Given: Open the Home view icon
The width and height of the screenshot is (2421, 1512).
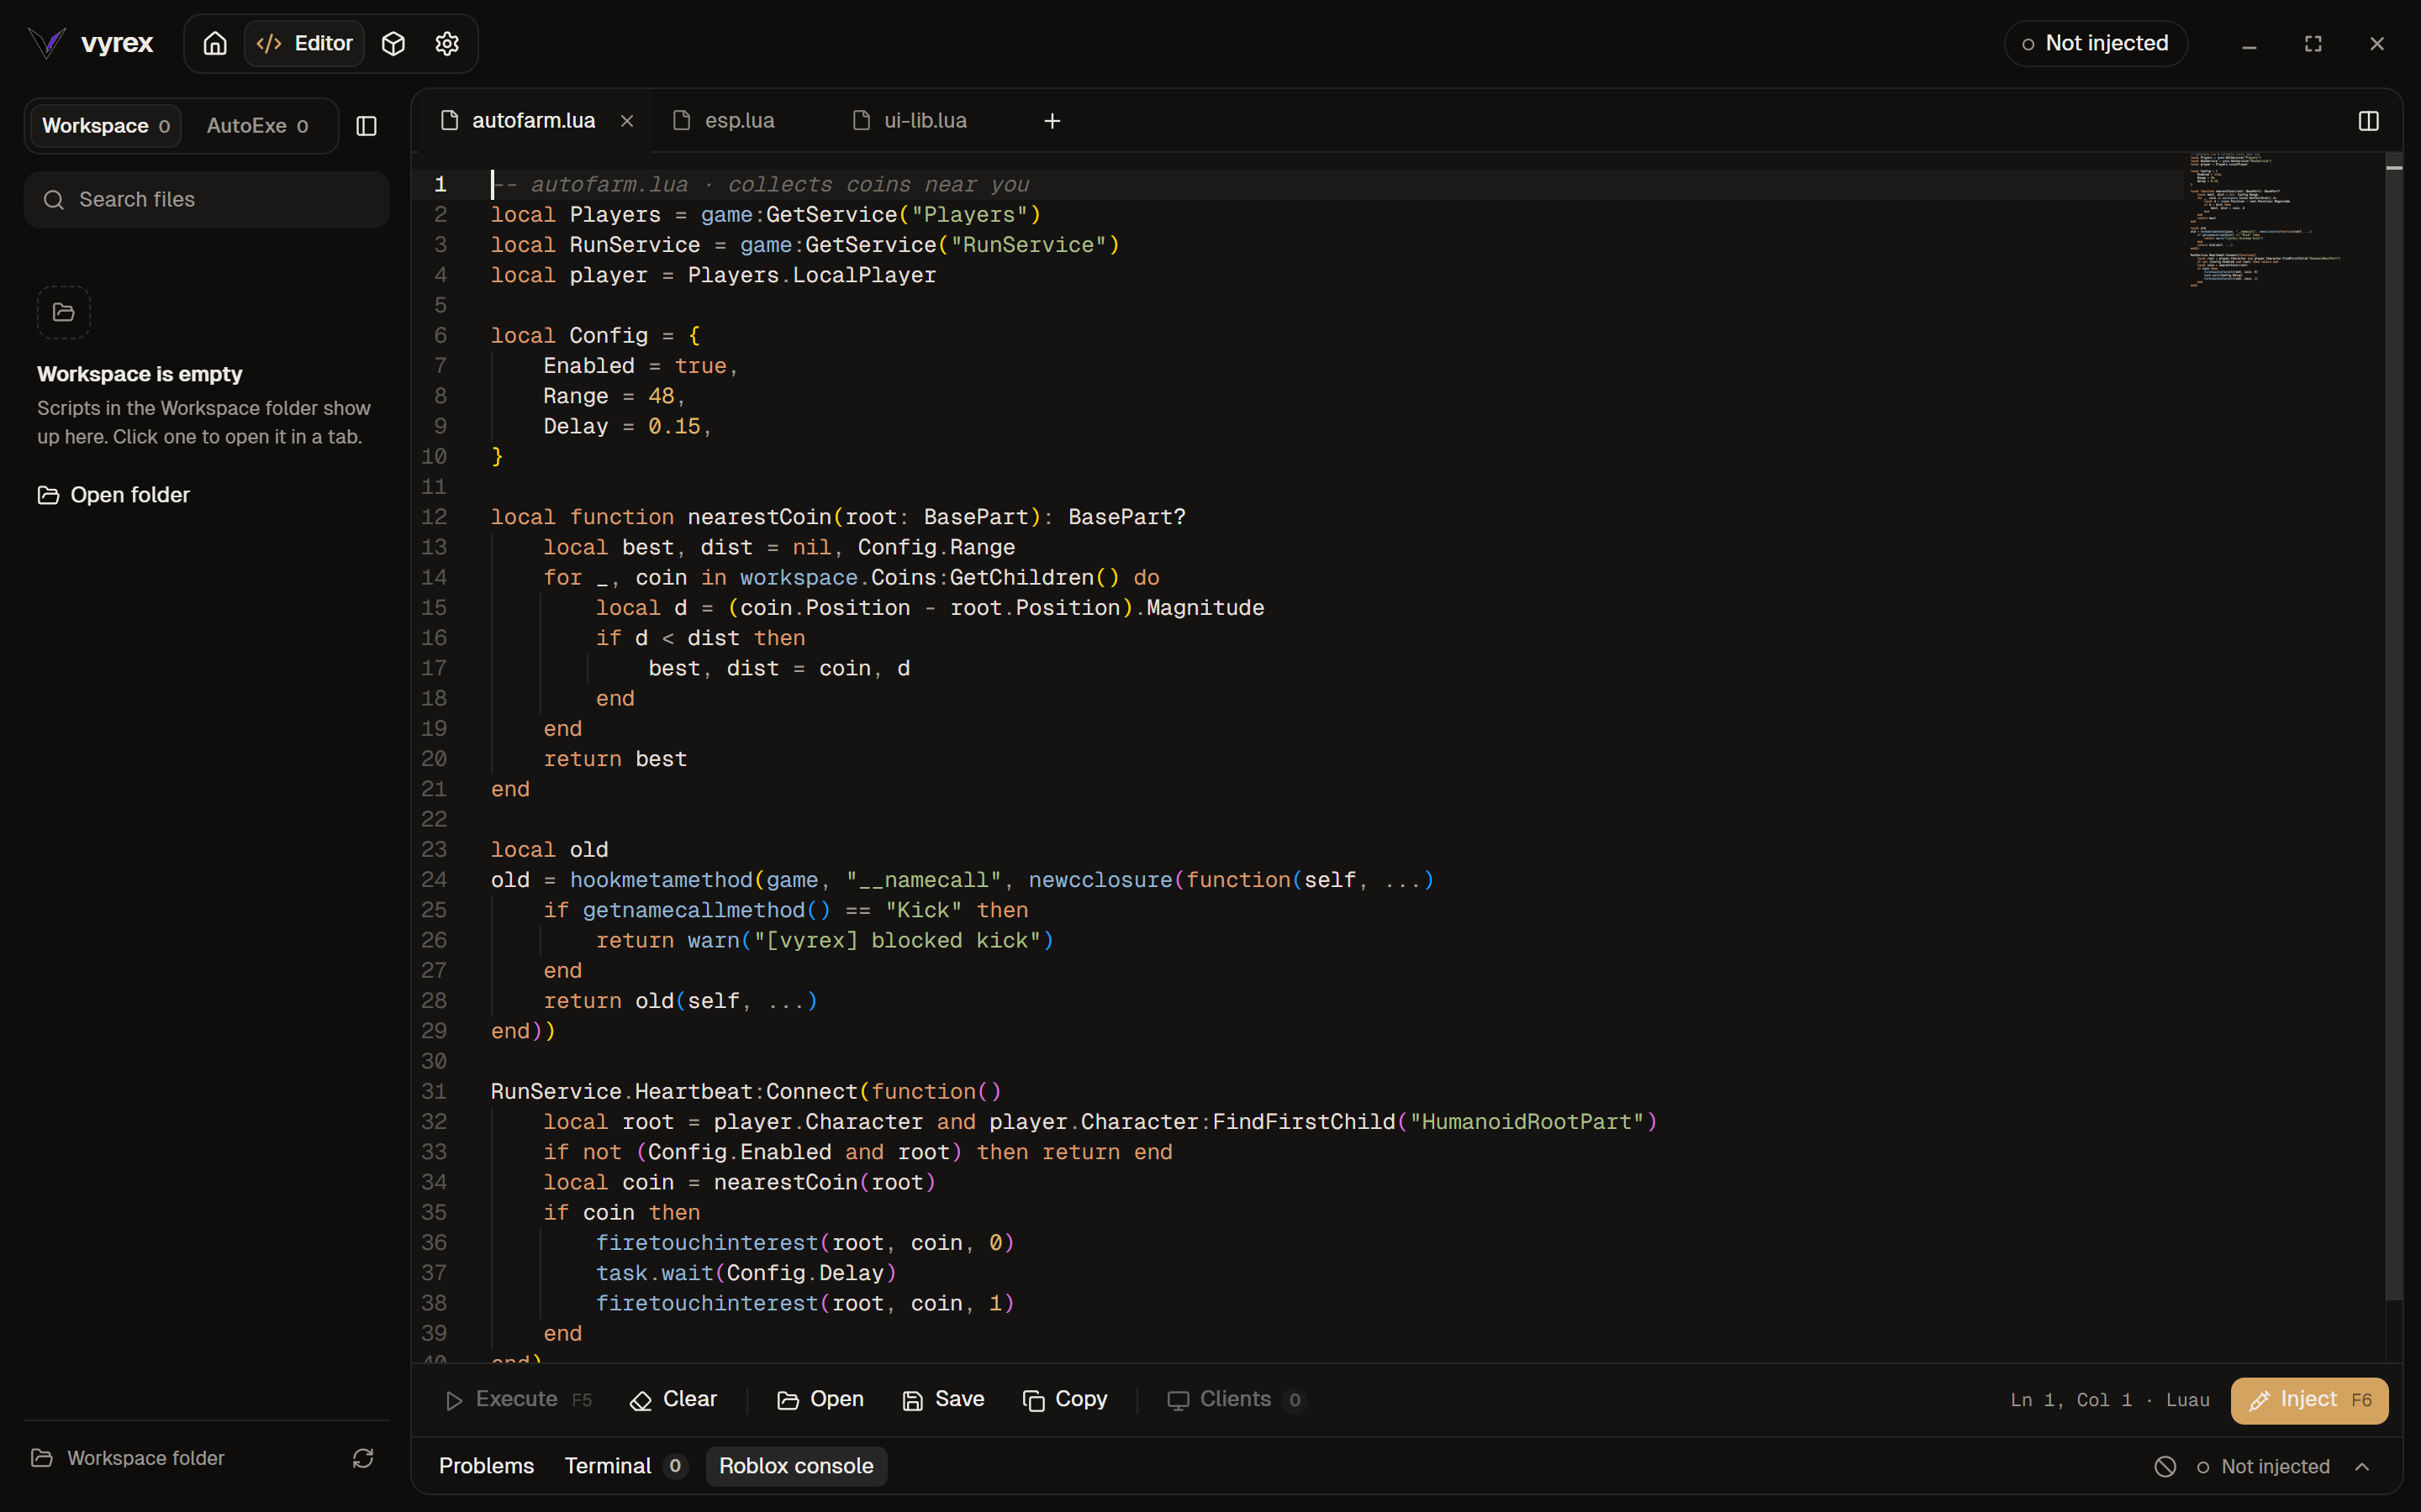Looking at the screenshot, I should pos(215,43).
